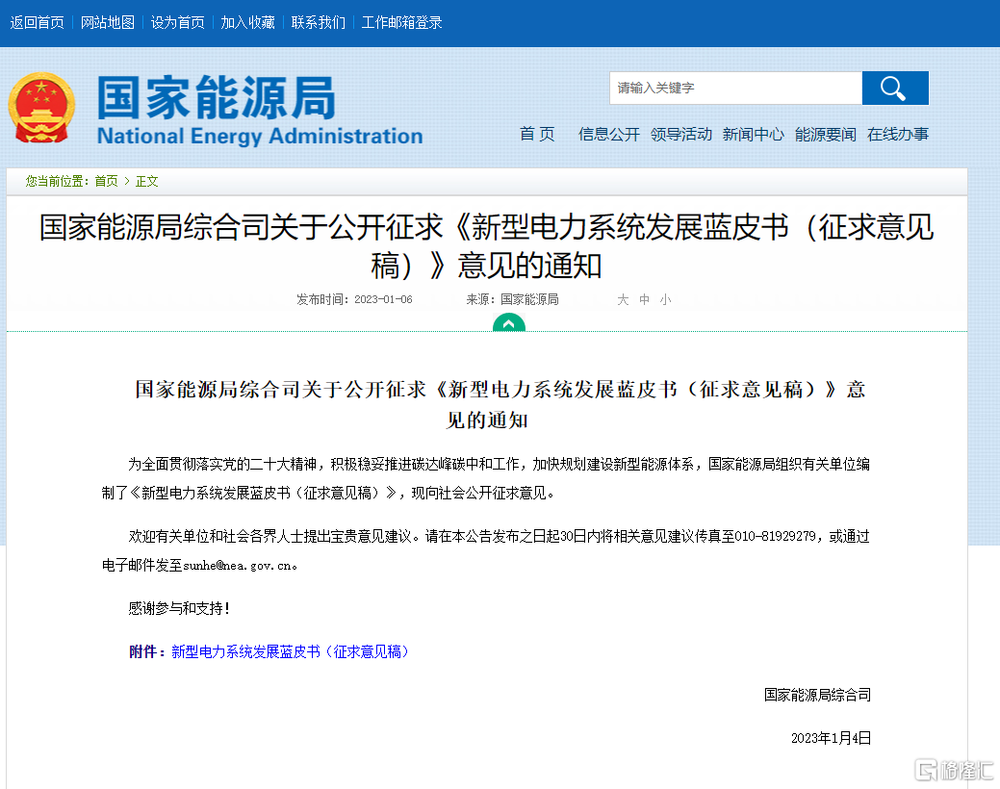
Task: Open the 网站地图 link
Action: point(108,23)
